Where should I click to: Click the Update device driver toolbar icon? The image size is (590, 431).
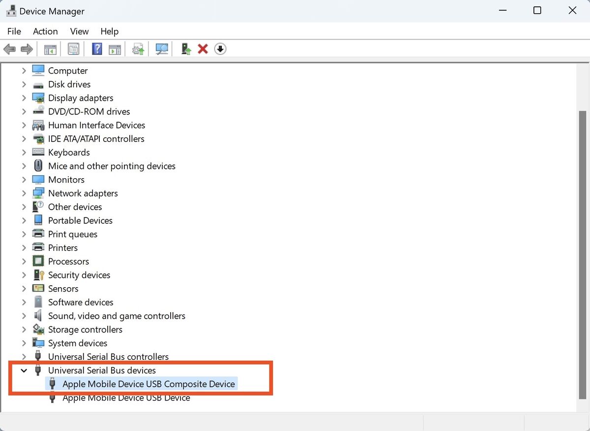[138, 49]
